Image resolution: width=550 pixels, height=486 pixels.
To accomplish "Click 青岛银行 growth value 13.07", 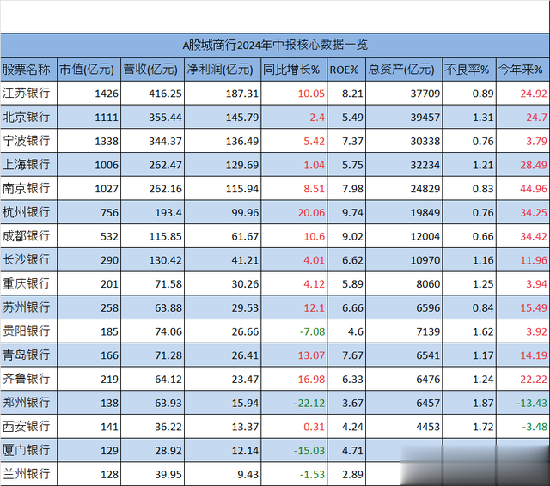I will [311, 355].
